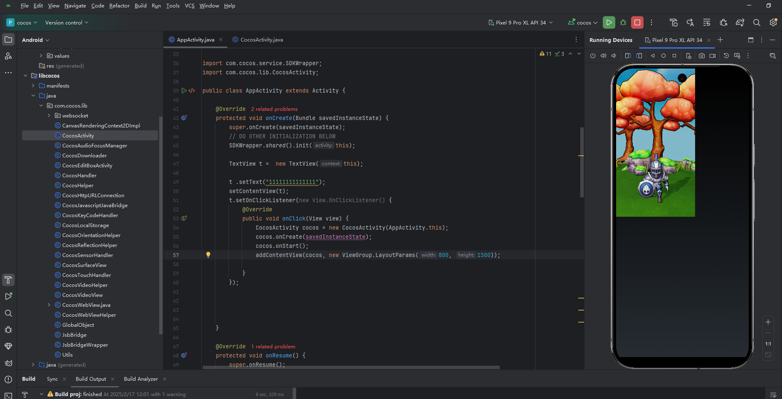
Task: Toggle the Build tool window hammer in sidebar
Action: pos(8,280)
